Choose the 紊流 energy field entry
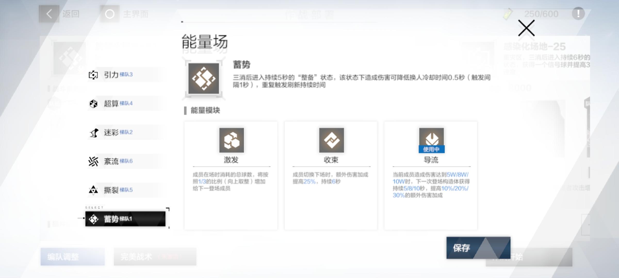 (125, 161)
